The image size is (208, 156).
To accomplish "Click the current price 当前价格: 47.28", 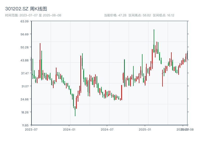I will [x=115, y=15].
